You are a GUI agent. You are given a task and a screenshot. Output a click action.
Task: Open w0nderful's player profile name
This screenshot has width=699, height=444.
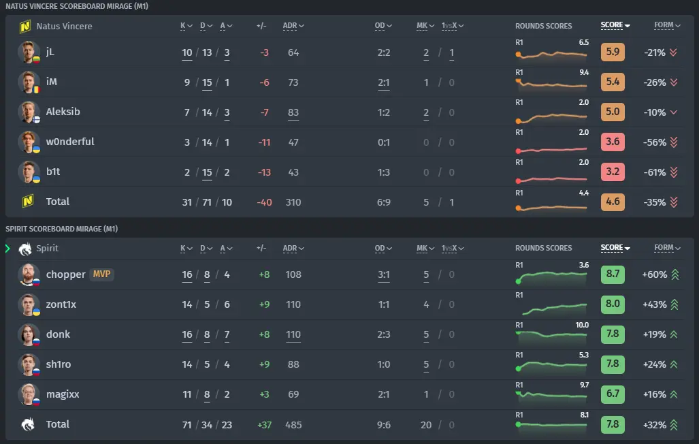point(70,142)
